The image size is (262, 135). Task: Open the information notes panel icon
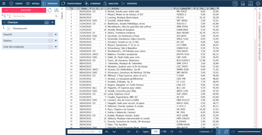click(235, 3)
